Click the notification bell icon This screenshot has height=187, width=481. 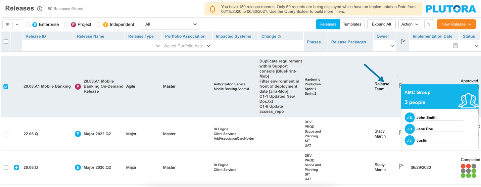[x=212, y=9]
